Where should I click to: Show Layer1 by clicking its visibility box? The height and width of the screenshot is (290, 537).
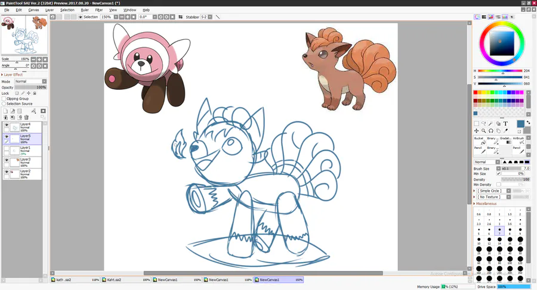6,149
